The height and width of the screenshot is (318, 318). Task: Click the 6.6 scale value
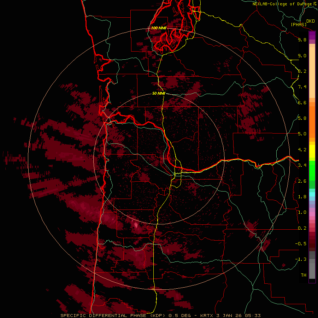click(302, 102)
